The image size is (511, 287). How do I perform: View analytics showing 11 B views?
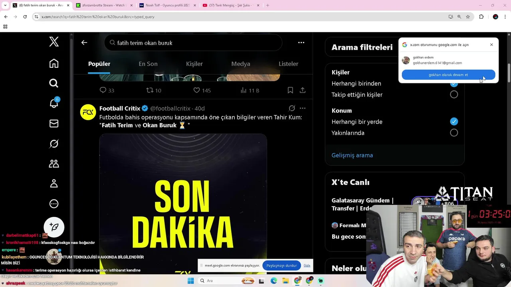point(250,90)
